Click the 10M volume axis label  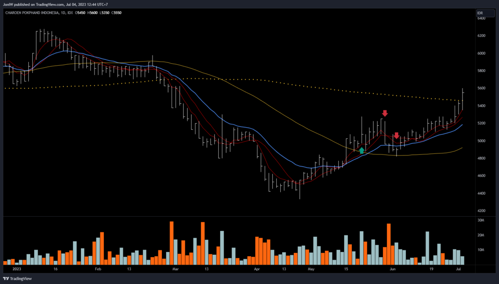click(x=481, y=250)
